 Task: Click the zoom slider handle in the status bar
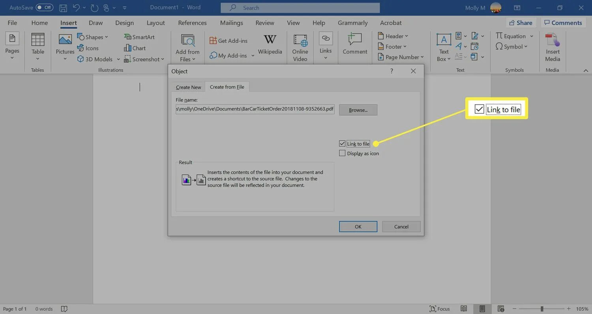pos(542,309)
